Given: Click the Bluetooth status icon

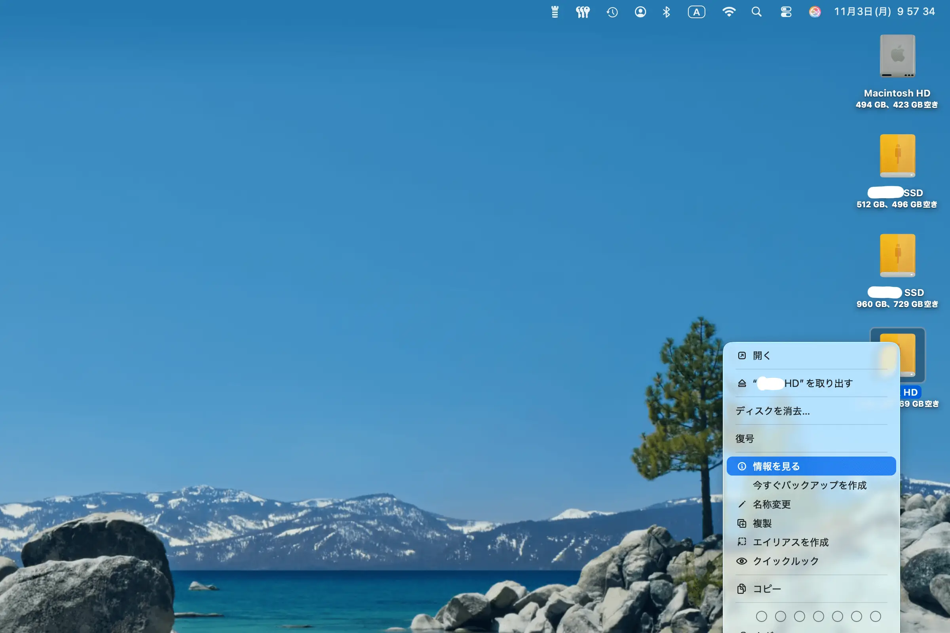Looking at the screenshot, I should point(666,12).
